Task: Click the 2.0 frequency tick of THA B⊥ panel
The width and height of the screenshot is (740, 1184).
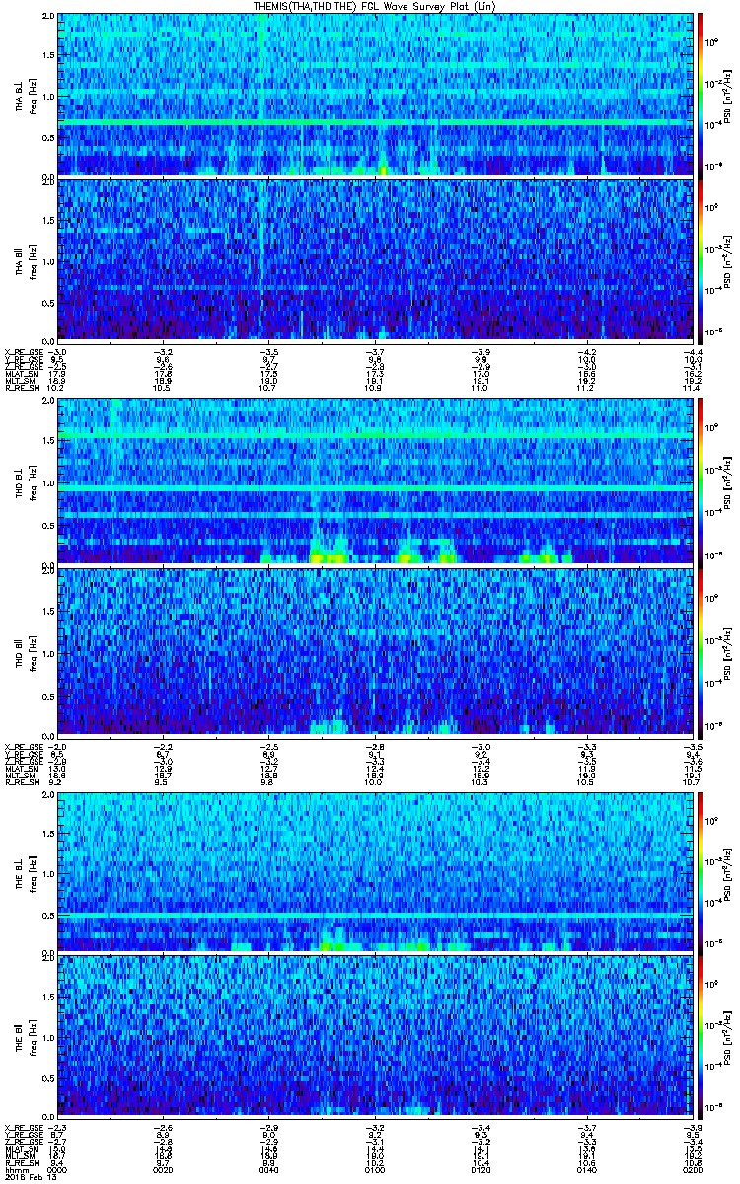Action: click(x=48, y=17)
